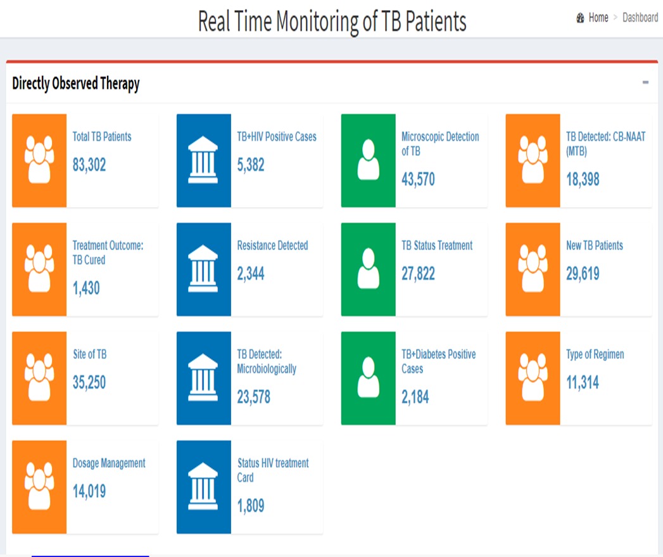This screenshot has height=557, width=663.
Task: Select the Dashboard breadcrumb item
Action: tap(640, 18)
